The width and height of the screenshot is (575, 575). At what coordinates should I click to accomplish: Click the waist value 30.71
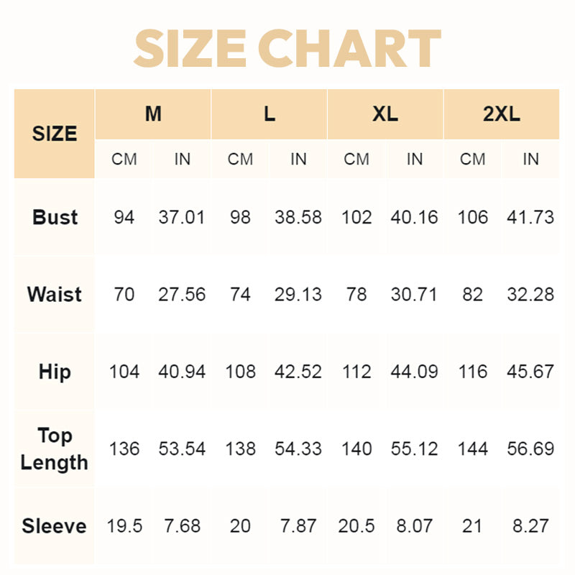(414, 295)
